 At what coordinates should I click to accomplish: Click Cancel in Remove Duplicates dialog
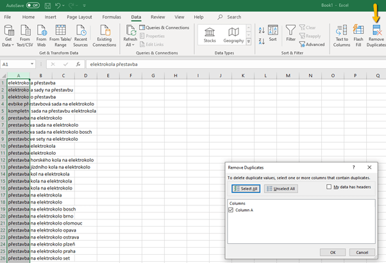tap(362, 252)
